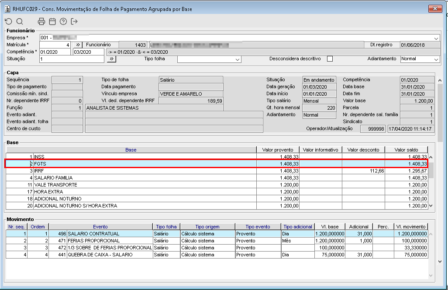The image size is (448, 290).
Task: Click the printer icon in toolbar
Action: 41,21
